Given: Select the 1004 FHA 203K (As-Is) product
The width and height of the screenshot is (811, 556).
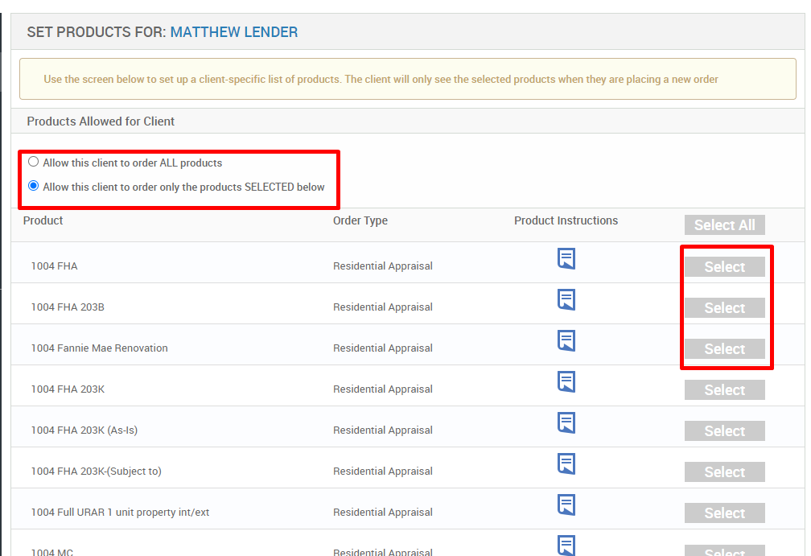Looking at the screenshot, I should (724, 430).
